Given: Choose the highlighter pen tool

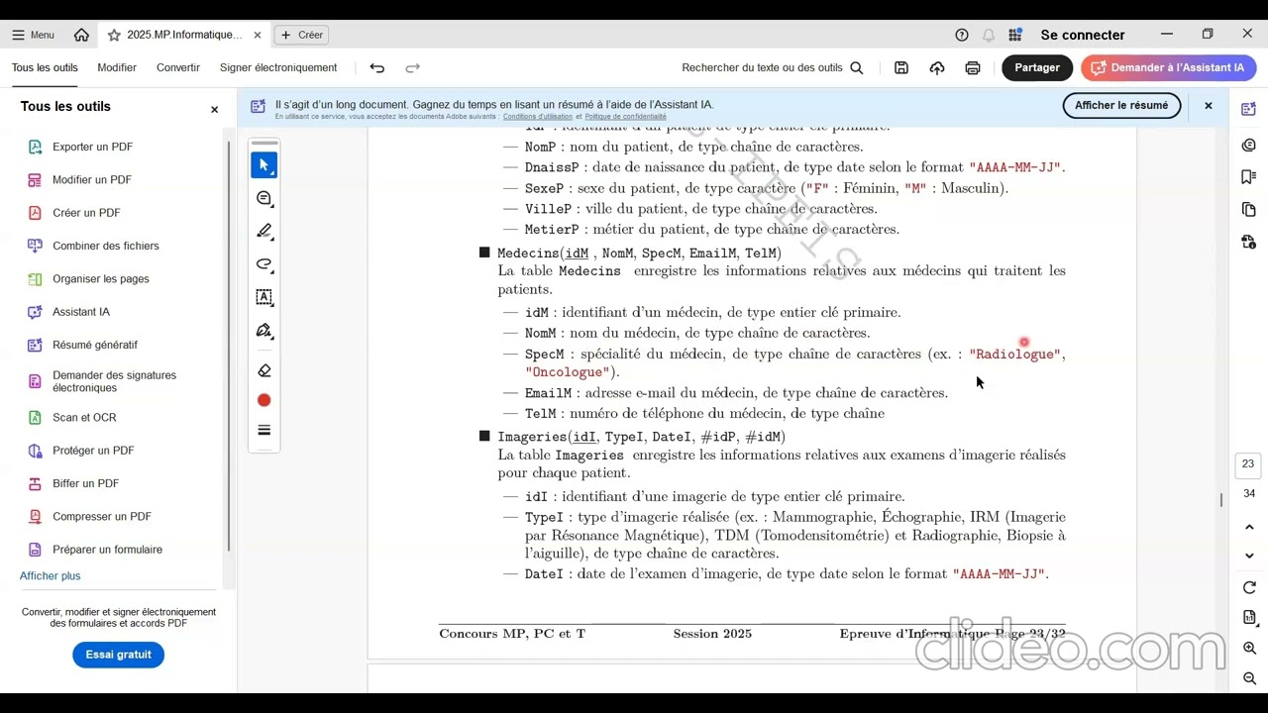Looking at the screenshot, I should pos(264,232).
